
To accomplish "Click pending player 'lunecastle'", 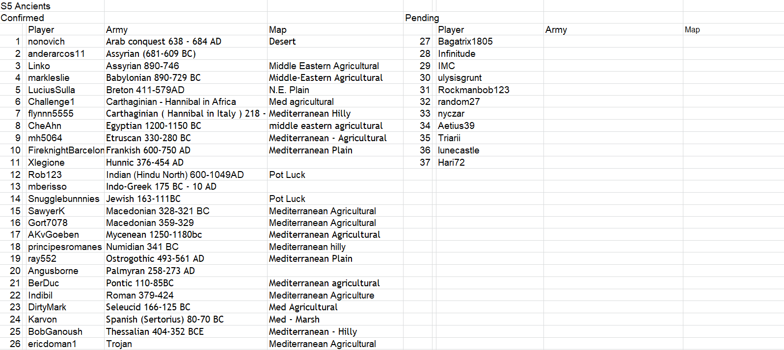I will (x=458, y=150).
